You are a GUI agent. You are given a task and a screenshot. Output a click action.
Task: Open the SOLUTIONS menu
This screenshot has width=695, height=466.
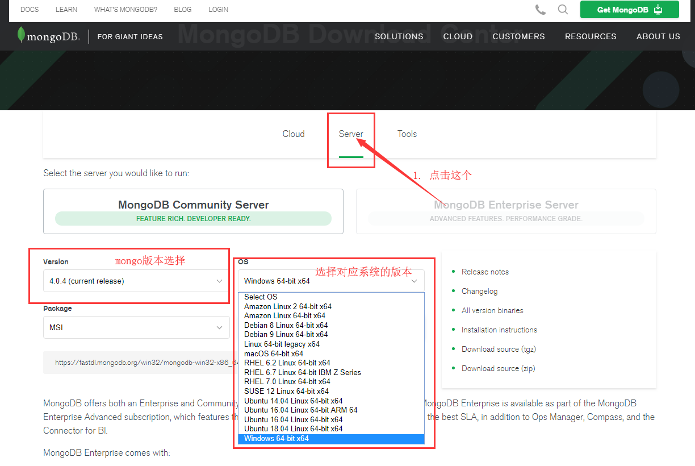[399, 36]
